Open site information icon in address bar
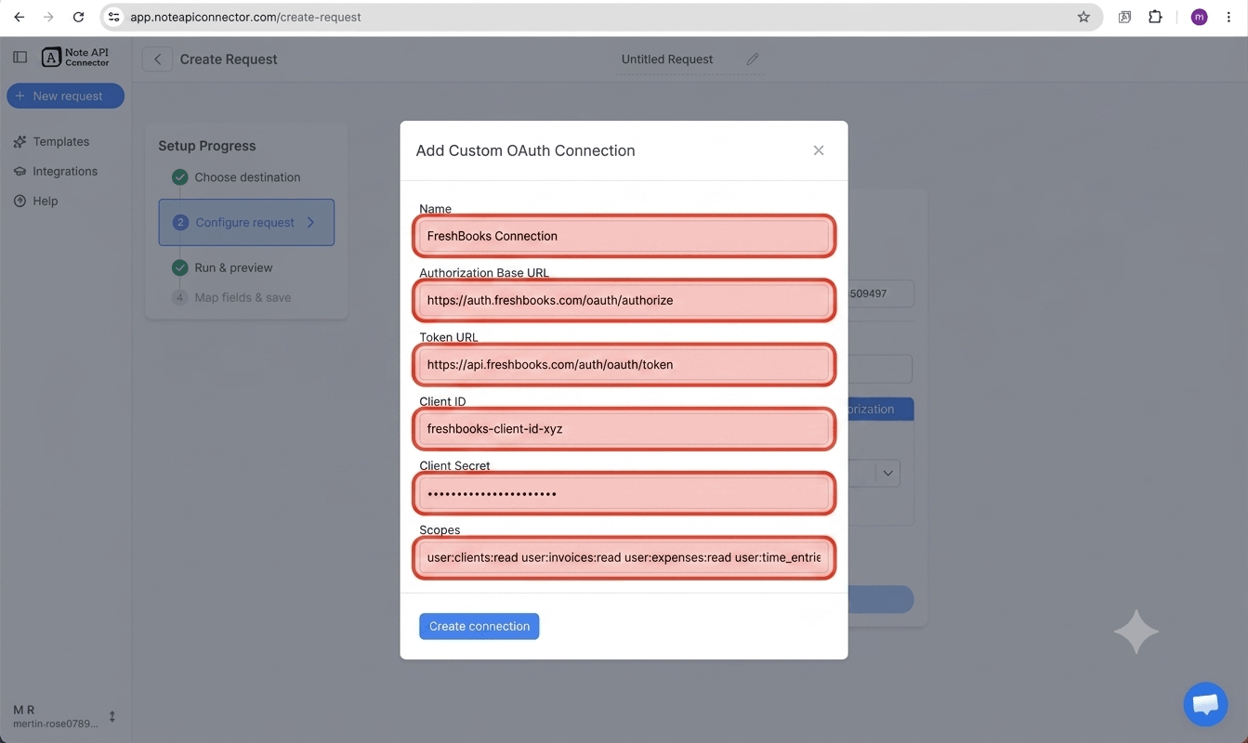The height and width of the screenshot is (743, 1248). tap(114, 17)
